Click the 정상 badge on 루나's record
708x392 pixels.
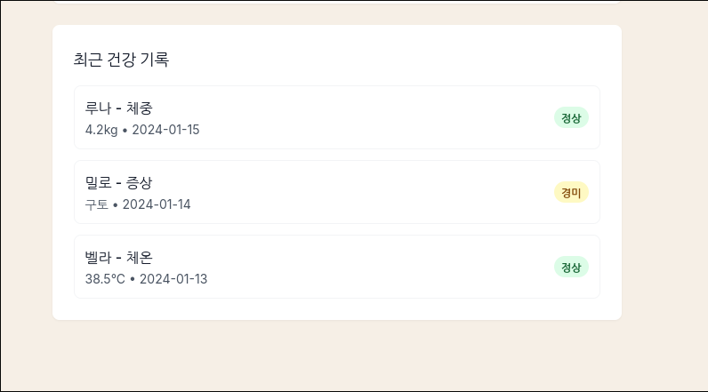(x=571, y=117)
